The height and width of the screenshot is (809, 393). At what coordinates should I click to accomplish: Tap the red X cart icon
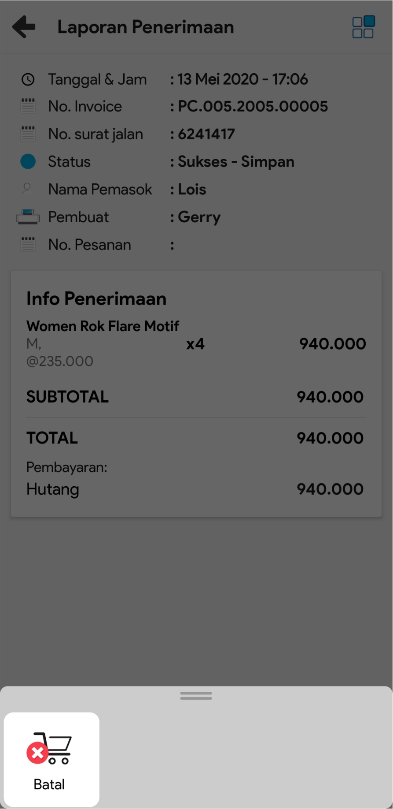[x=49, y=748]
